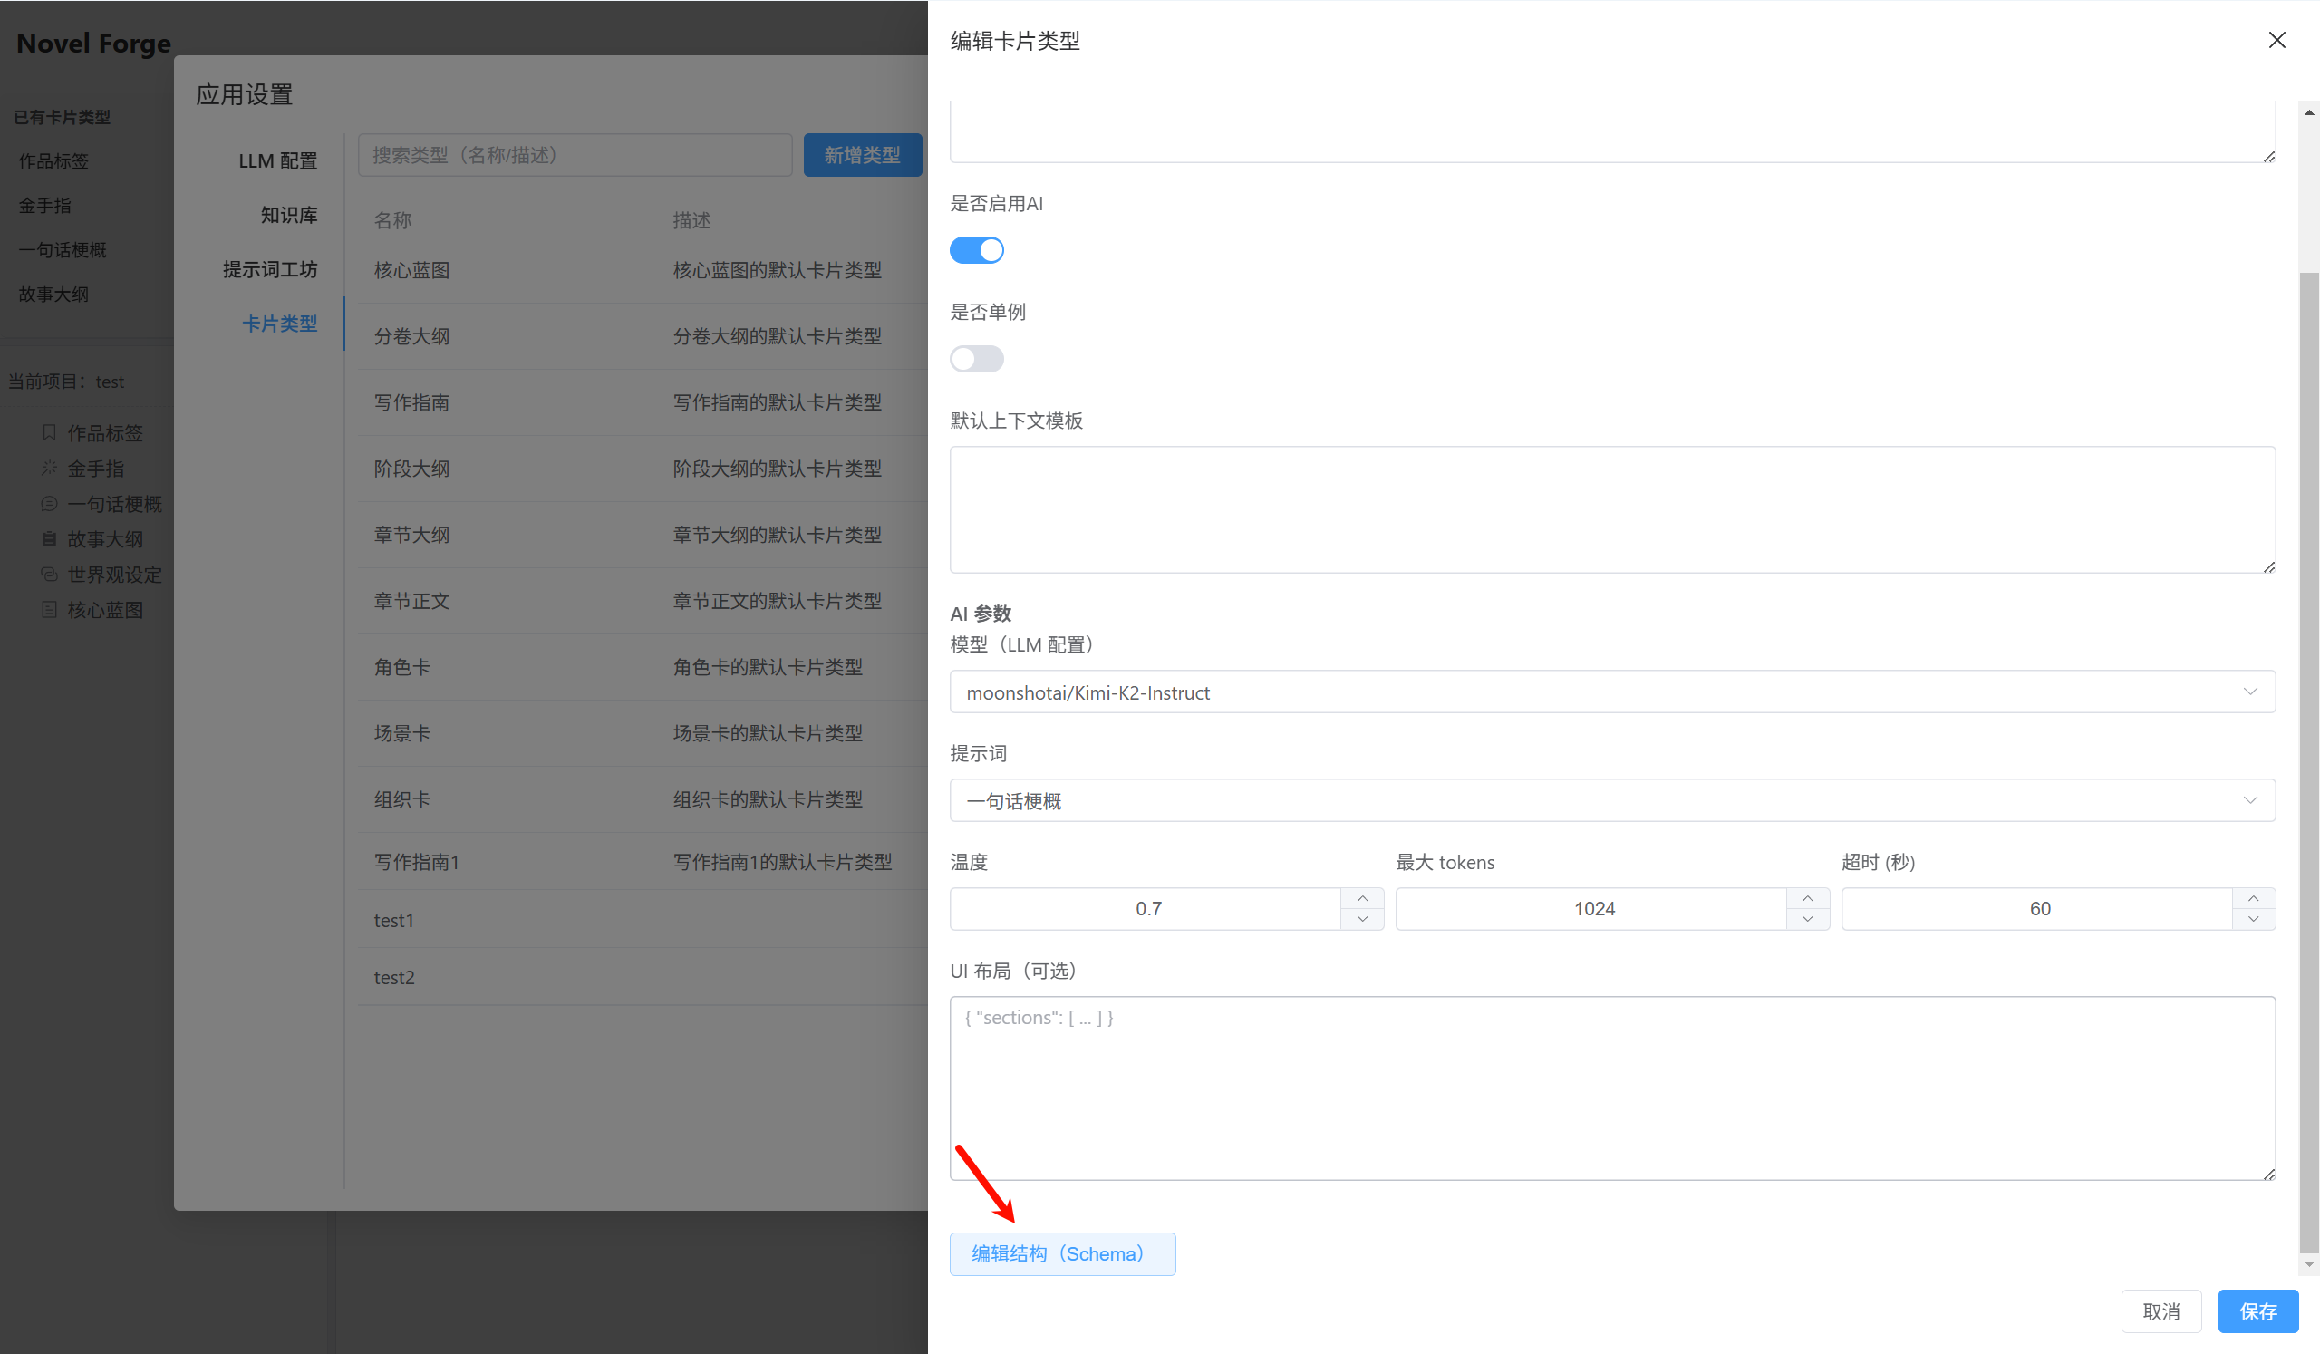Open the 提示词 dropdown showing 一句话梗概
This screenshot has height=1354, width=2320.
click(1612, 801)
